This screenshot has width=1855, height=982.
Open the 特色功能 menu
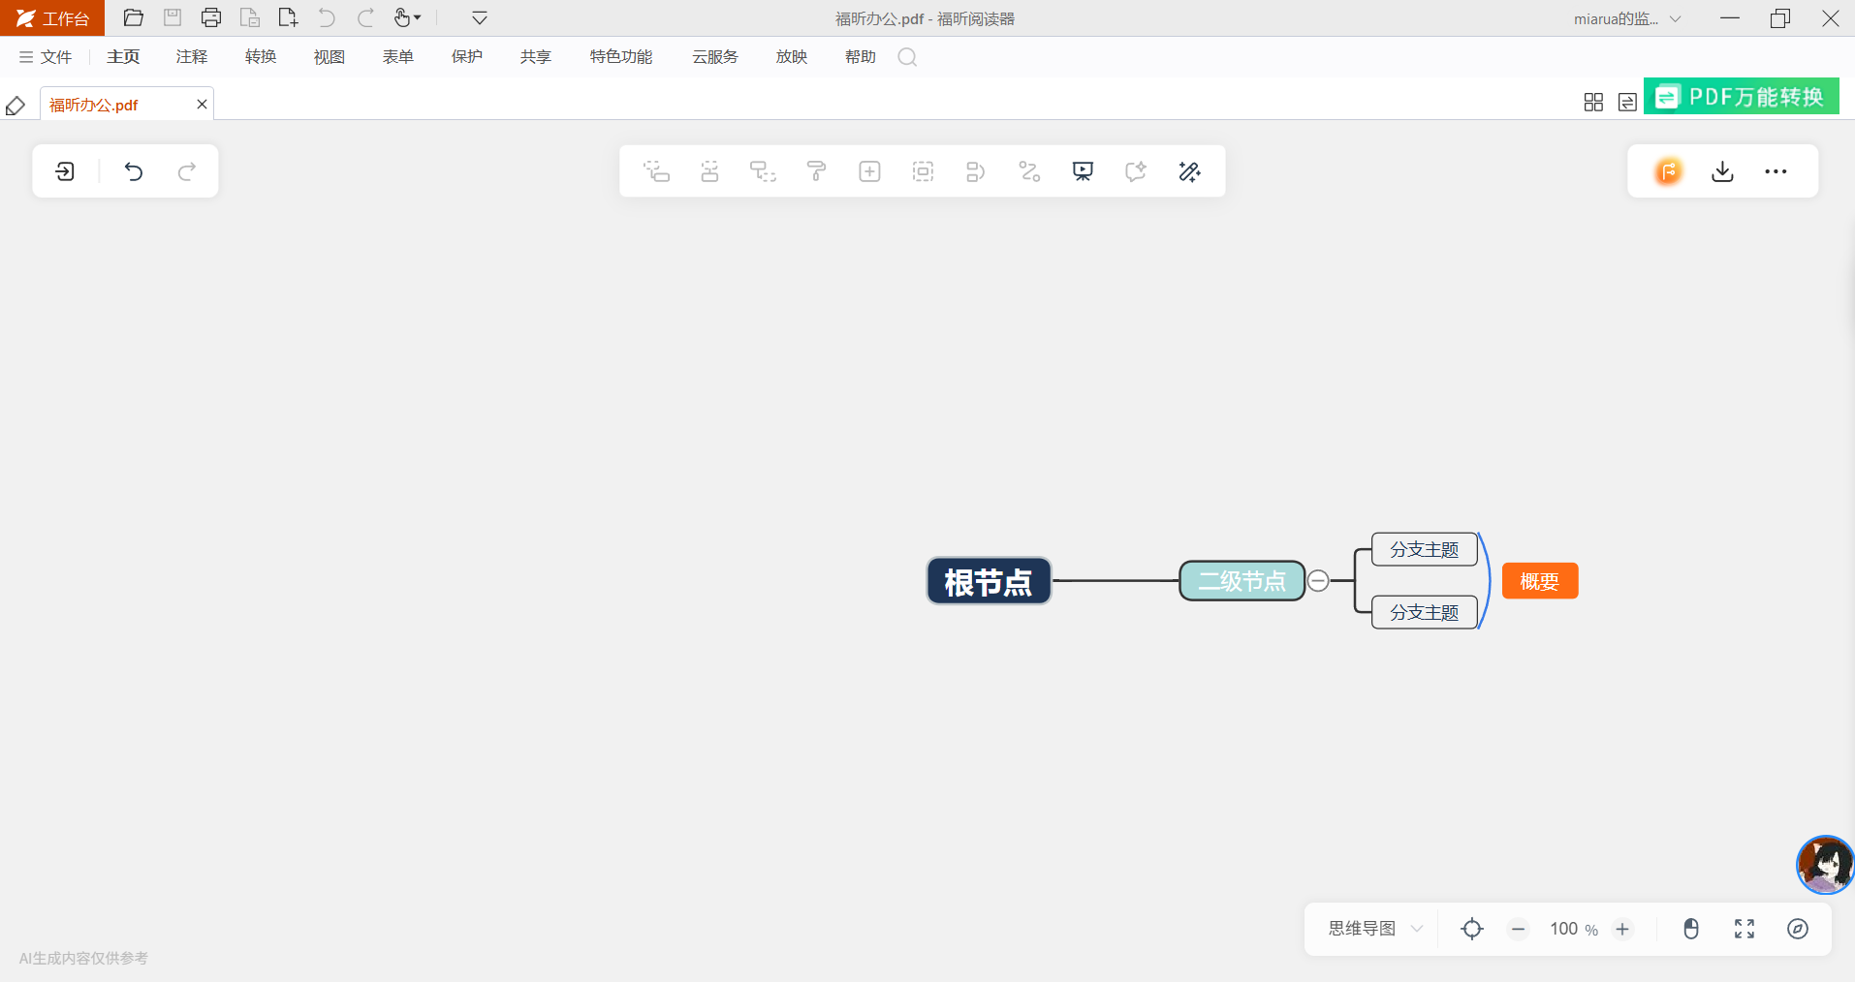(x=620, y=57)
